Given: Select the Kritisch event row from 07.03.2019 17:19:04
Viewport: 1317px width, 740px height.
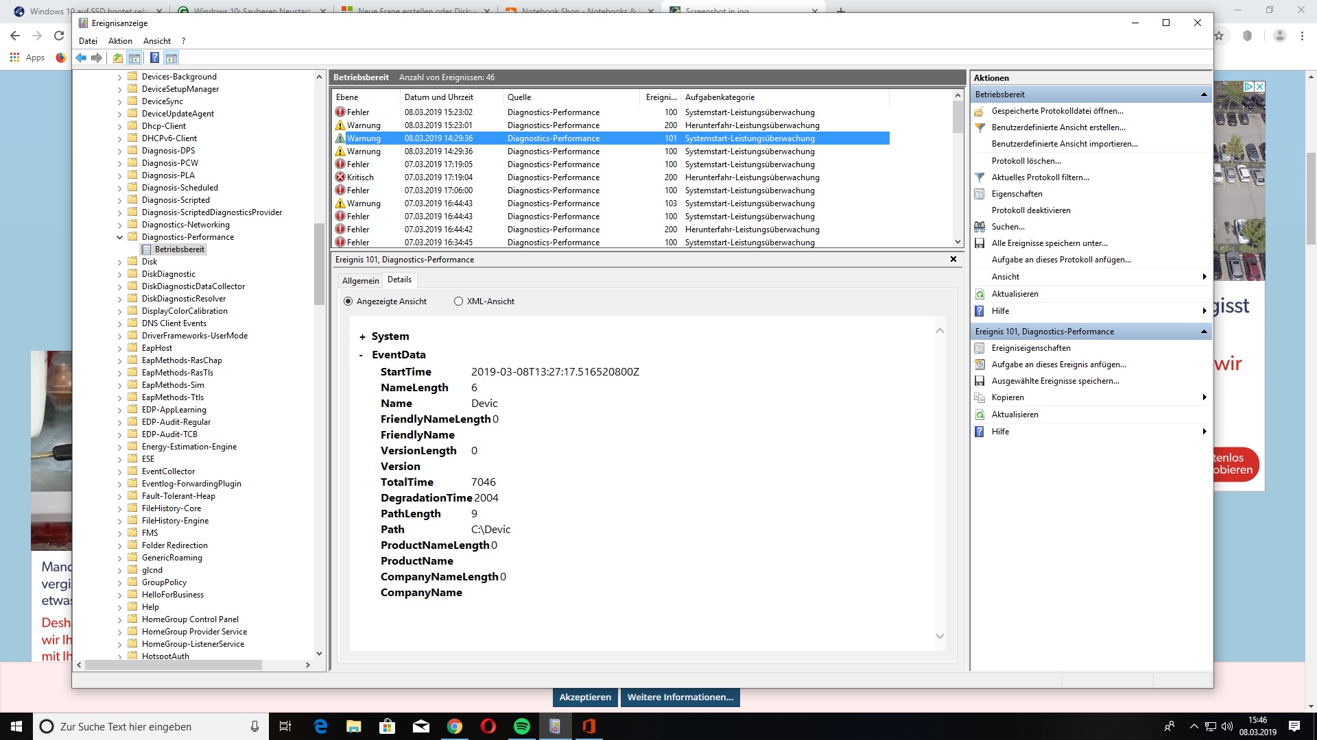Looking at the screenshot, I should coord(610,177).
